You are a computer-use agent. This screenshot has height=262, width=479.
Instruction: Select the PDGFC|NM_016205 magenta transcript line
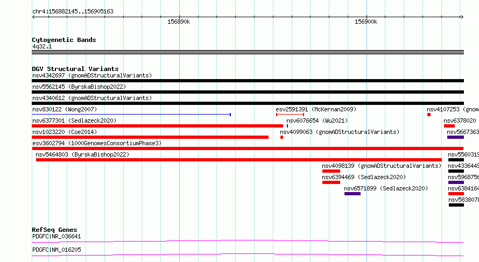pos(248,254)
